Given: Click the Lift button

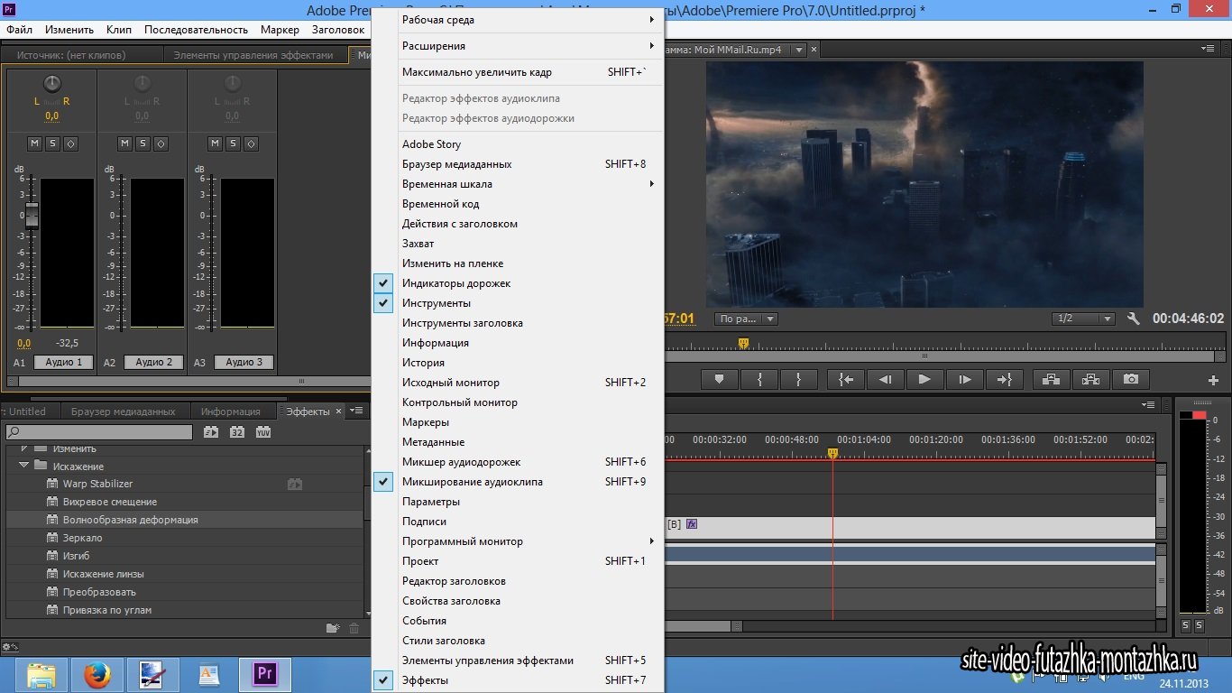Looking at the screenshot, I should click(1051, 380).
